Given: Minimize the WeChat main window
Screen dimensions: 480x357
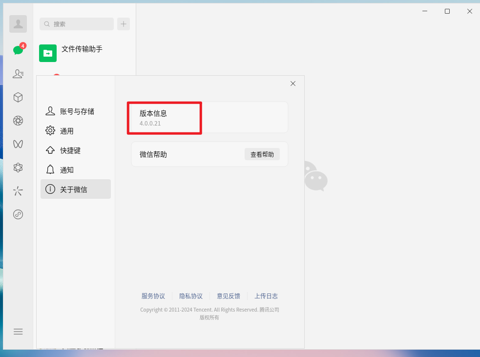Looking at the screenshot, I should click(425, 11).
